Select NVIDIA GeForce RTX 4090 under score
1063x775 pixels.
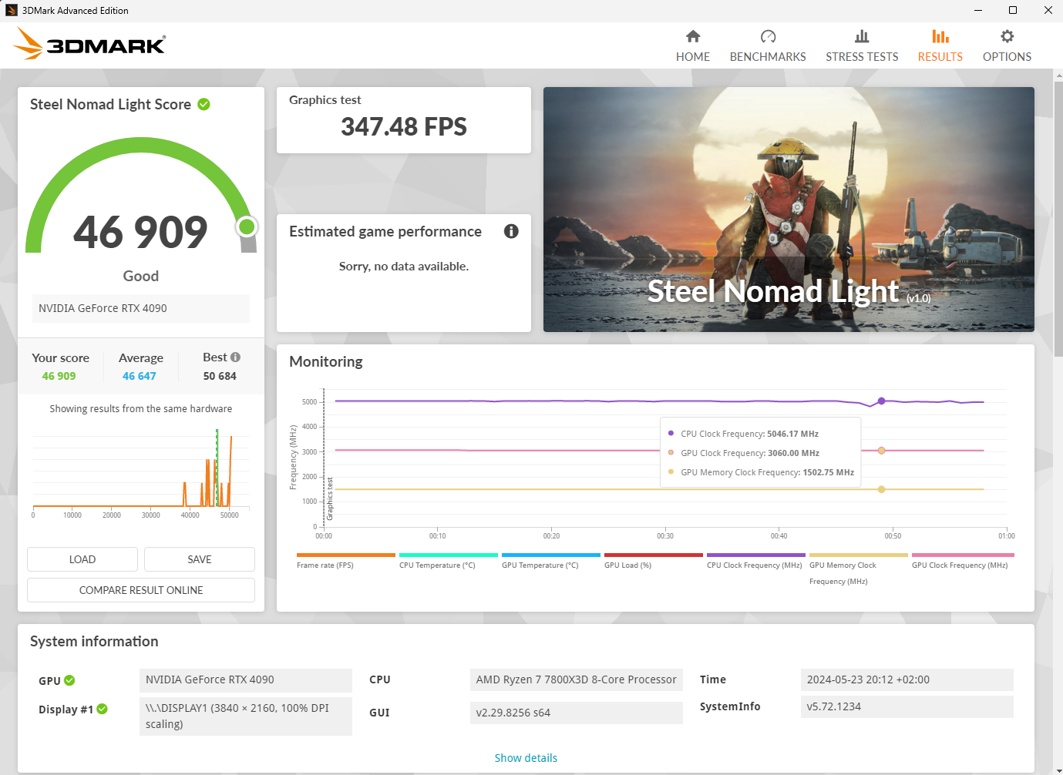(141, 308)
